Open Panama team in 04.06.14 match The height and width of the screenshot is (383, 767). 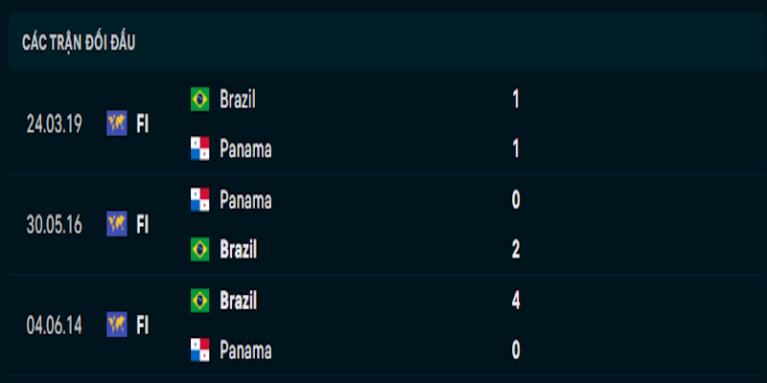point(245,350)
